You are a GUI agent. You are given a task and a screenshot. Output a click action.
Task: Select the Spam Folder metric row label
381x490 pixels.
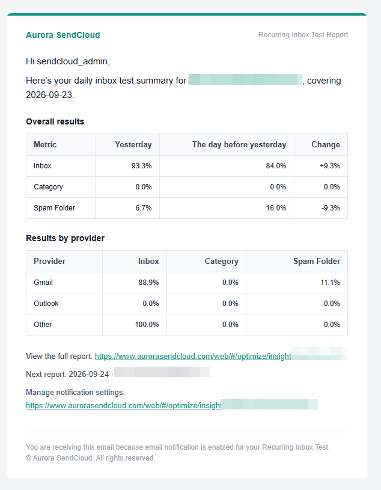54,208
